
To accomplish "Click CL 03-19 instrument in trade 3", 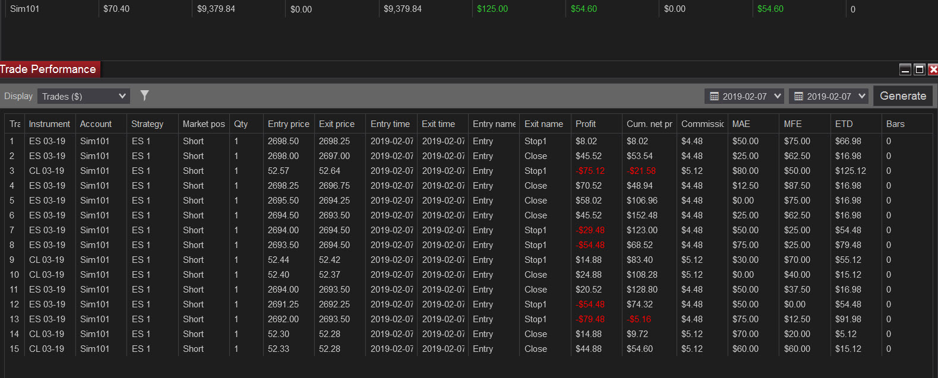I will pos(47,171).
